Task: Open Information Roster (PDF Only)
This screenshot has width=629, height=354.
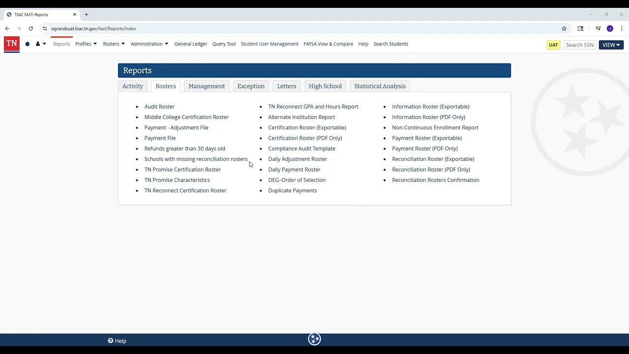Action: 429,117
